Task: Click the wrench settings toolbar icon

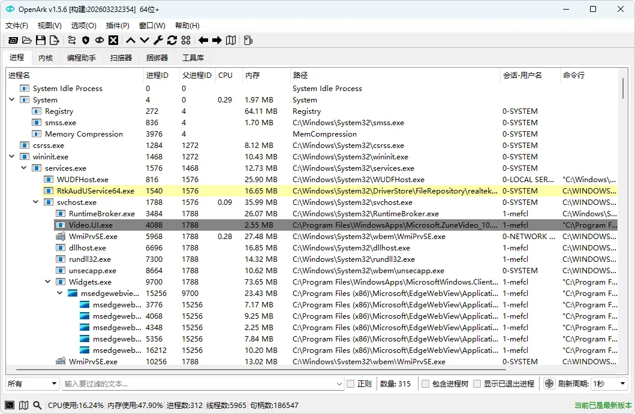Action: click(x=158, y=40)
